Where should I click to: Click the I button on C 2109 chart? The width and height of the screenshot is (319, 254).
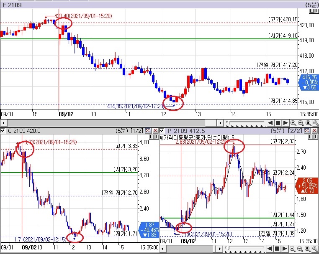(157, 137)
